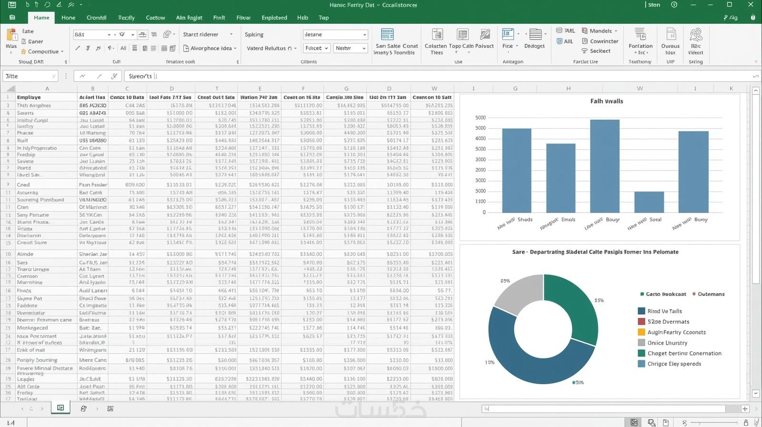Click the Spicing label in the ribbon
This screenshot has height=427, width=762.
(x=254, y=34)
